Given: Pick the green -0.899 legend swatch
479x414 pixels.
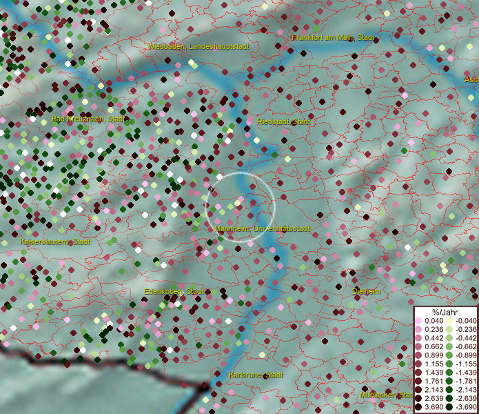Looking at the screenshot, I should (449, 355).
